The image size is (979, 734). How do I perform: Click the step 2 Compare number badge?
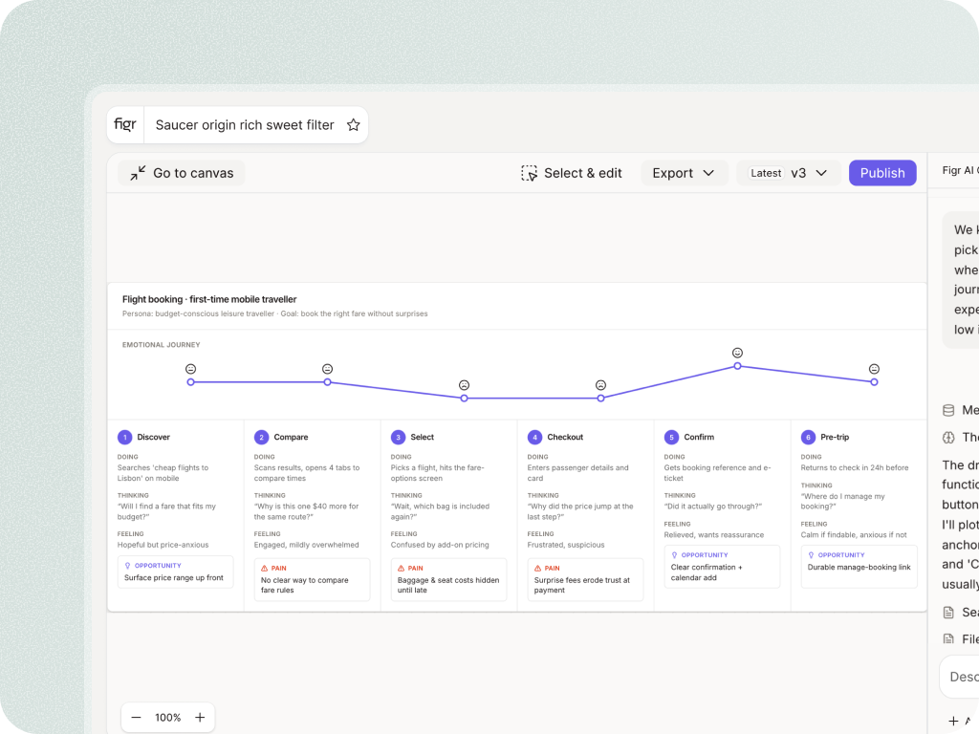click(262, 437)
